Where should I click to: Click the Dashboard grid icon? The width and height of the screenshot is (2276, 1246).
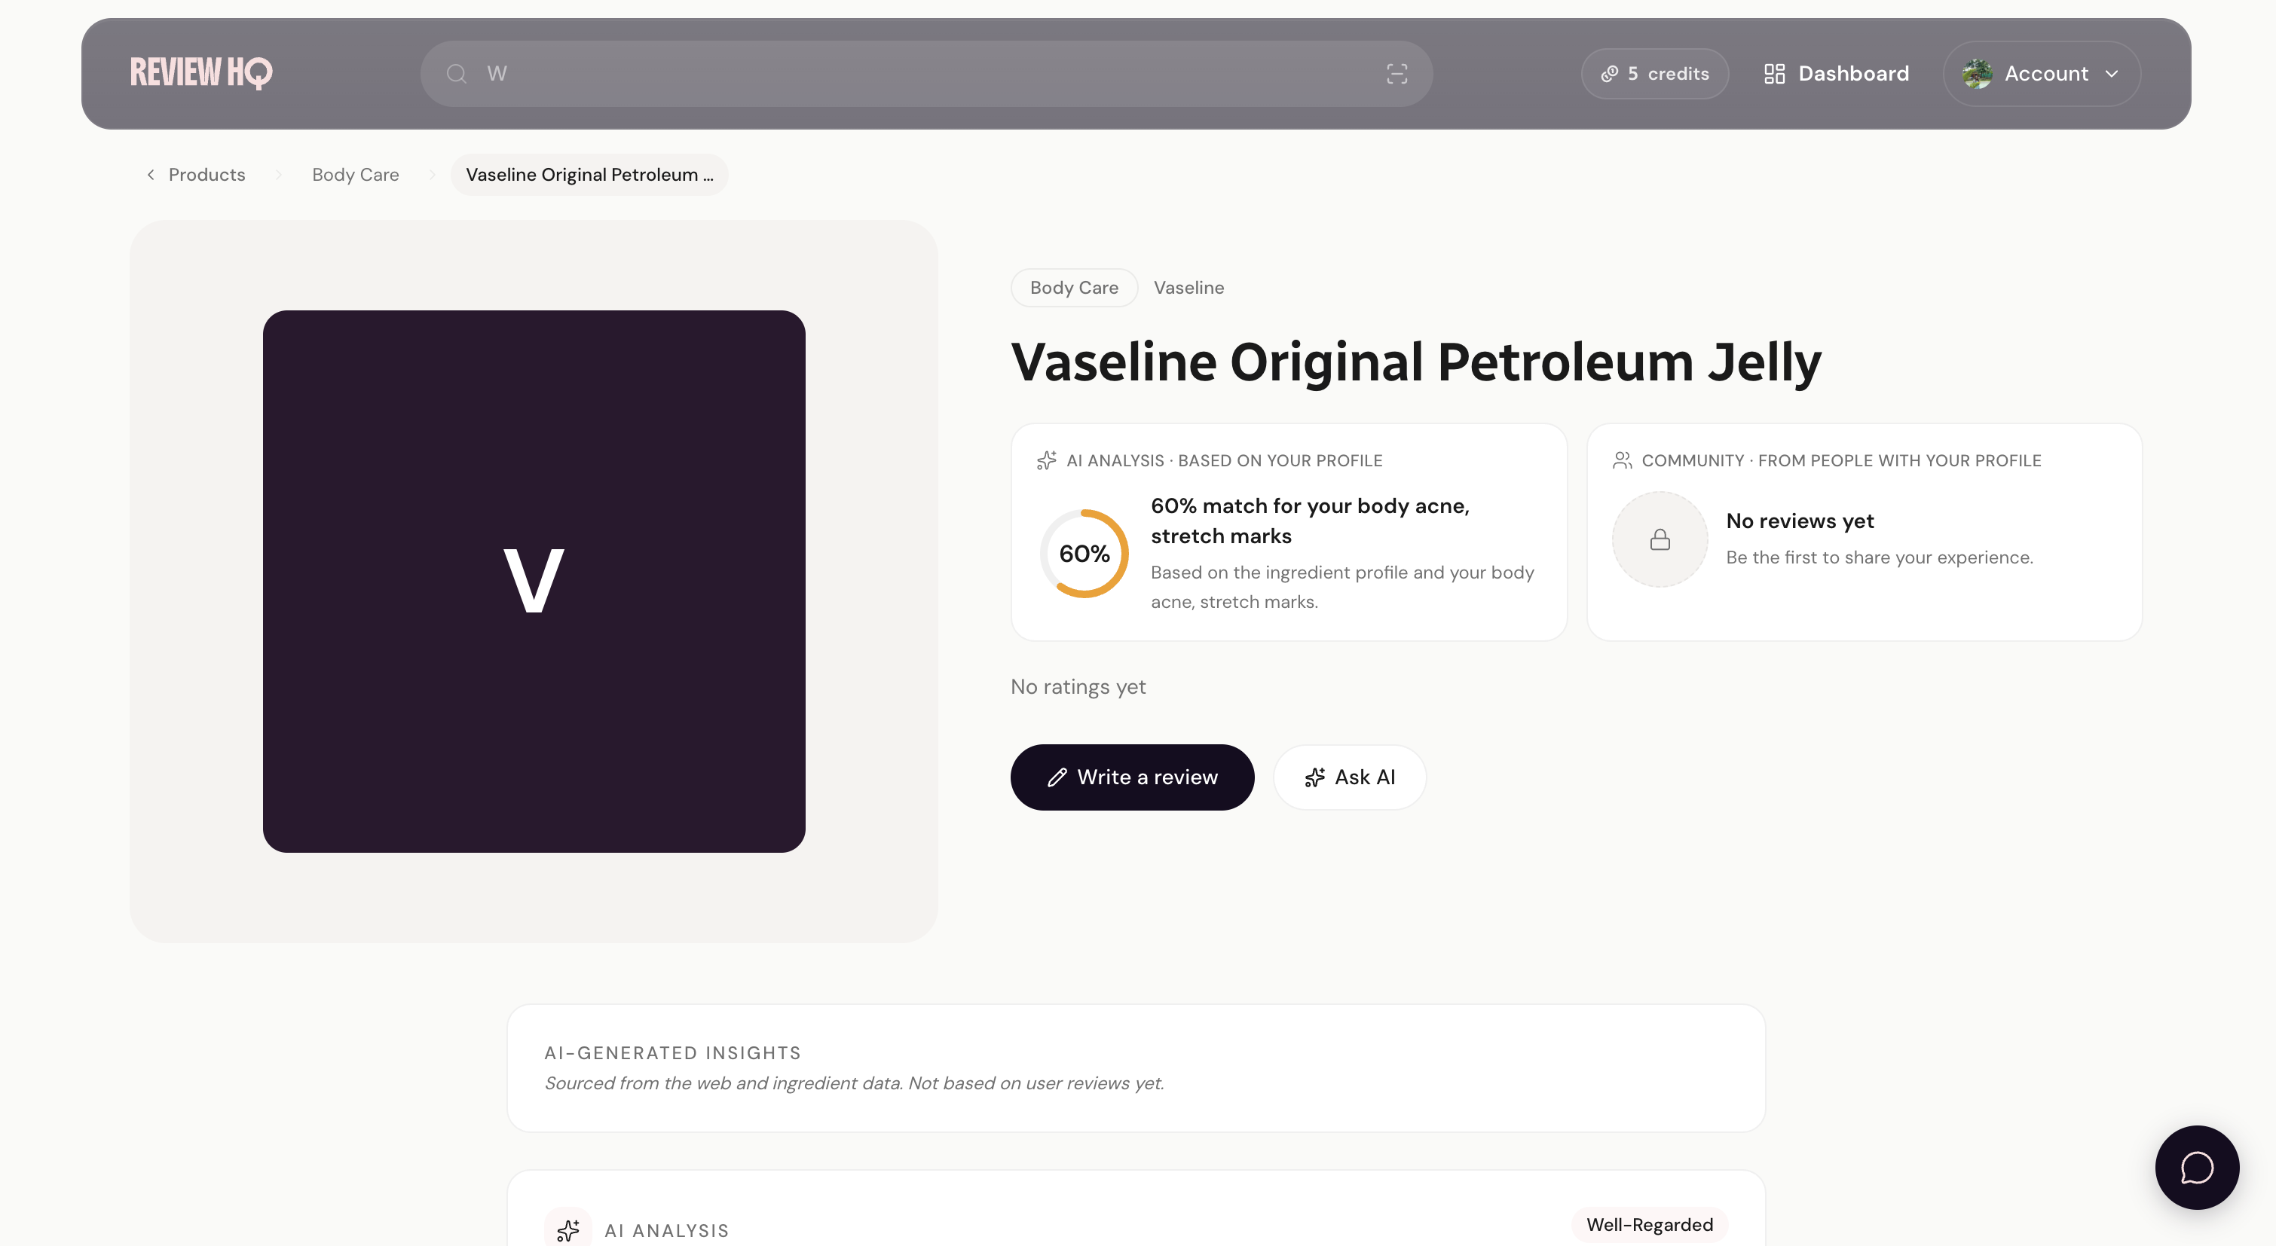(1774, 74)
